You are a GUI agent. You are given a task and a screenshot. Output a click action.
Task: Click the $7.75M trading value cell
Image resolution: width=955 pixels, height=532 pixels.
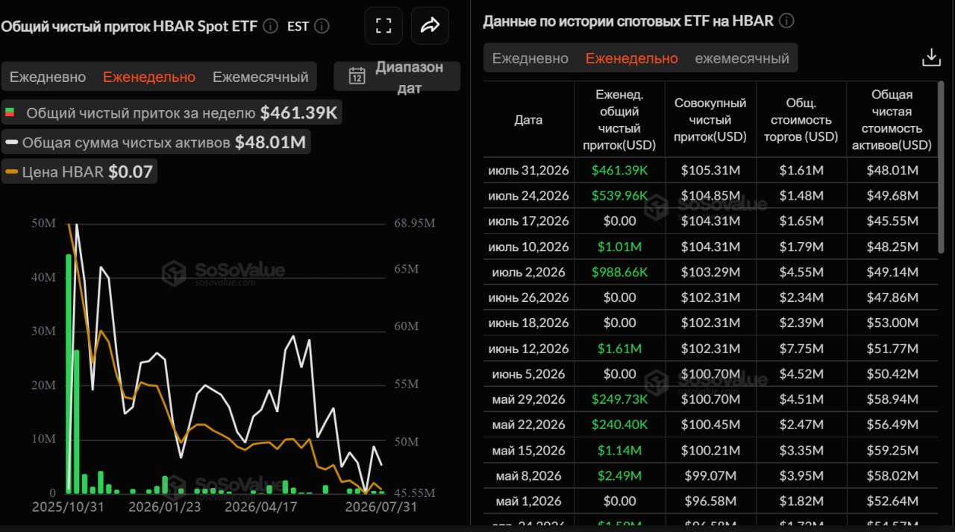(801, 348)
